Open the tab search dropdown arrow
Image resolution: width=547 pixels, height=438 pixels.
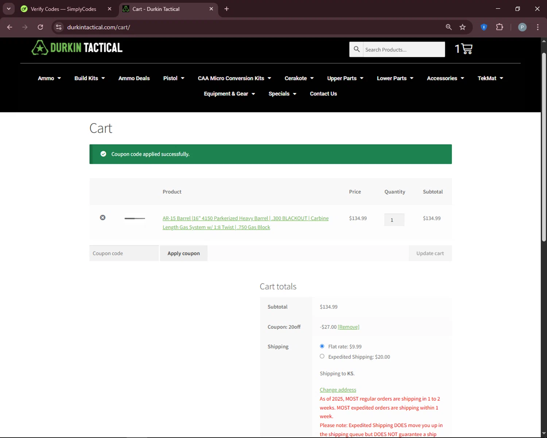[9, 9]
